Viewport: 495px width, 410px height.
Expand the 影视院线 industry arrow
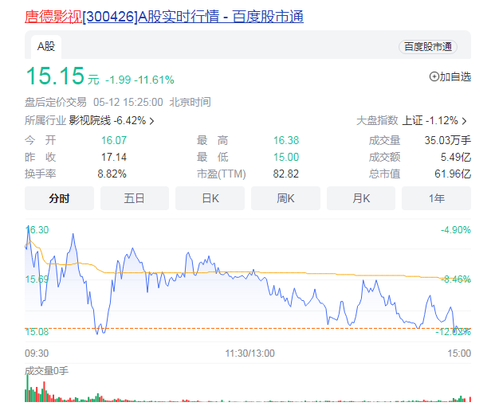coord(151,121)
